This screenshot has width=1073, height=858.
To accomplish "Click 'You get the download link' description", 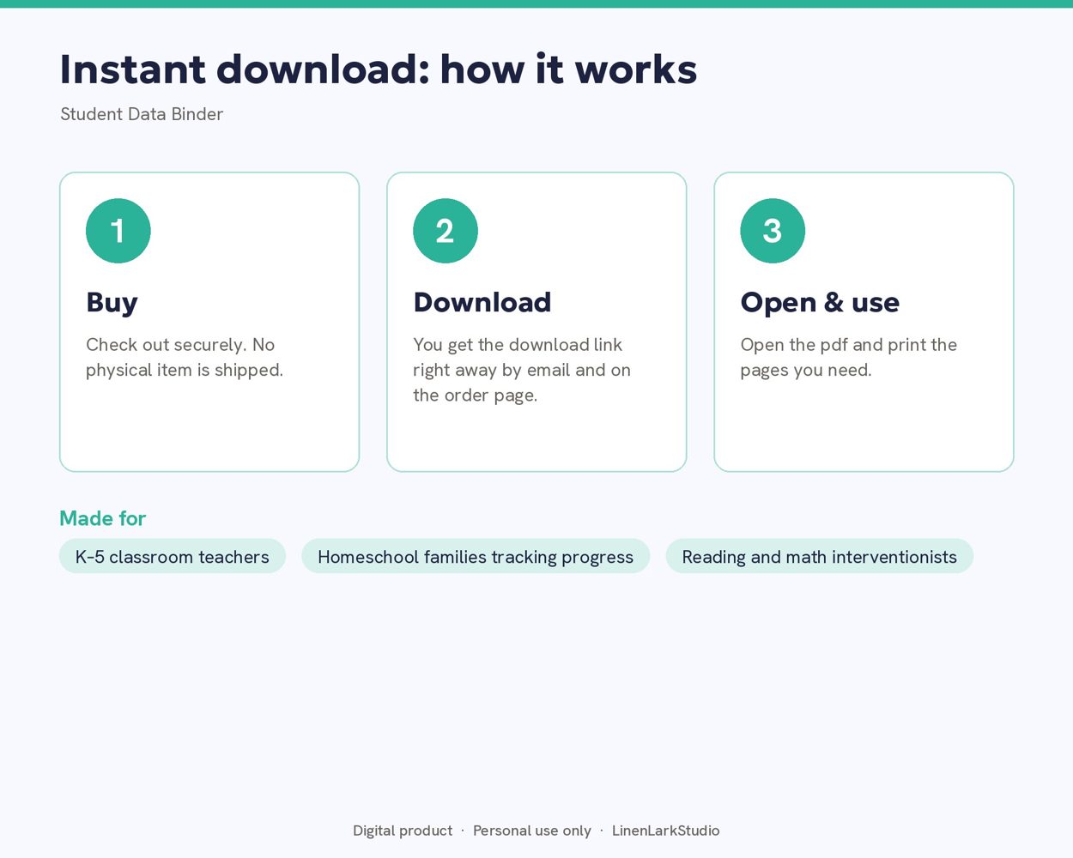I will [x=522, y=370].
